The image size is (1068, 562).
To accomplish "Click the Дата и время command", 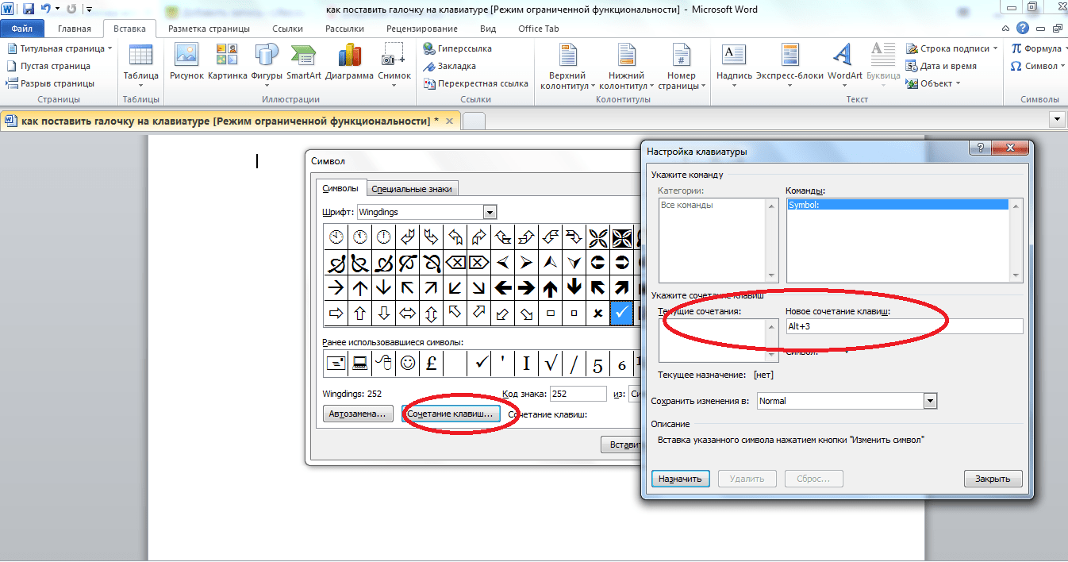I will (x=940, y=66).
